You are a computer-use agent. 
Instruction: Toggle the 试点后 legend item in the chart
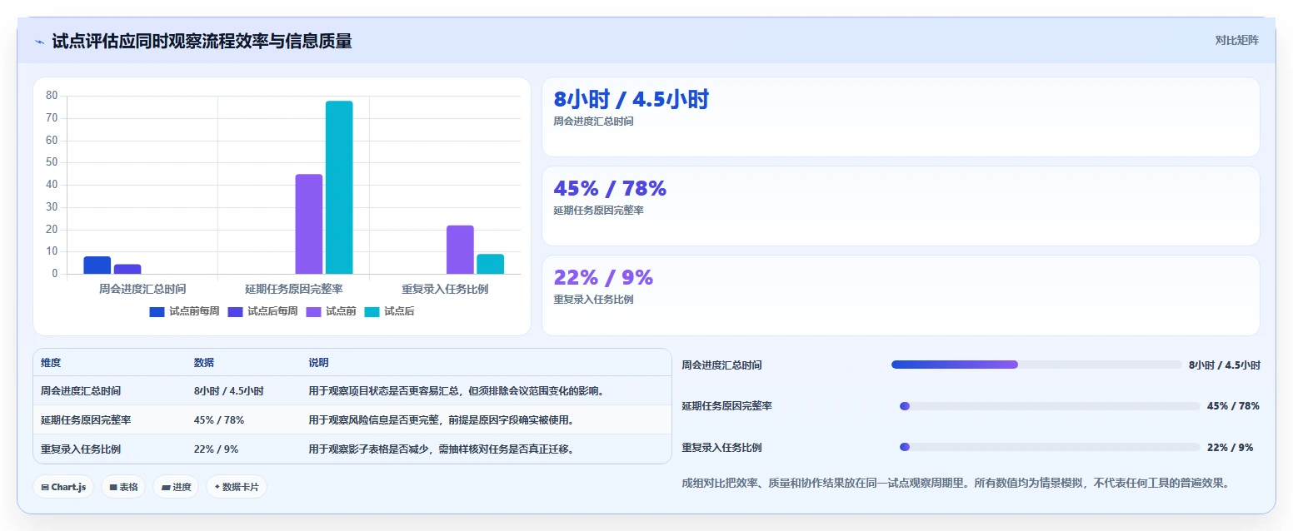pyautogui.click(x=390, y=311)
